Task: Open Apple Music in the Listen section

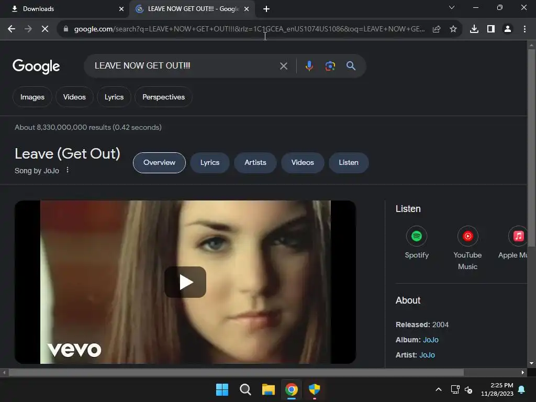Action: [x=513, y=243]
